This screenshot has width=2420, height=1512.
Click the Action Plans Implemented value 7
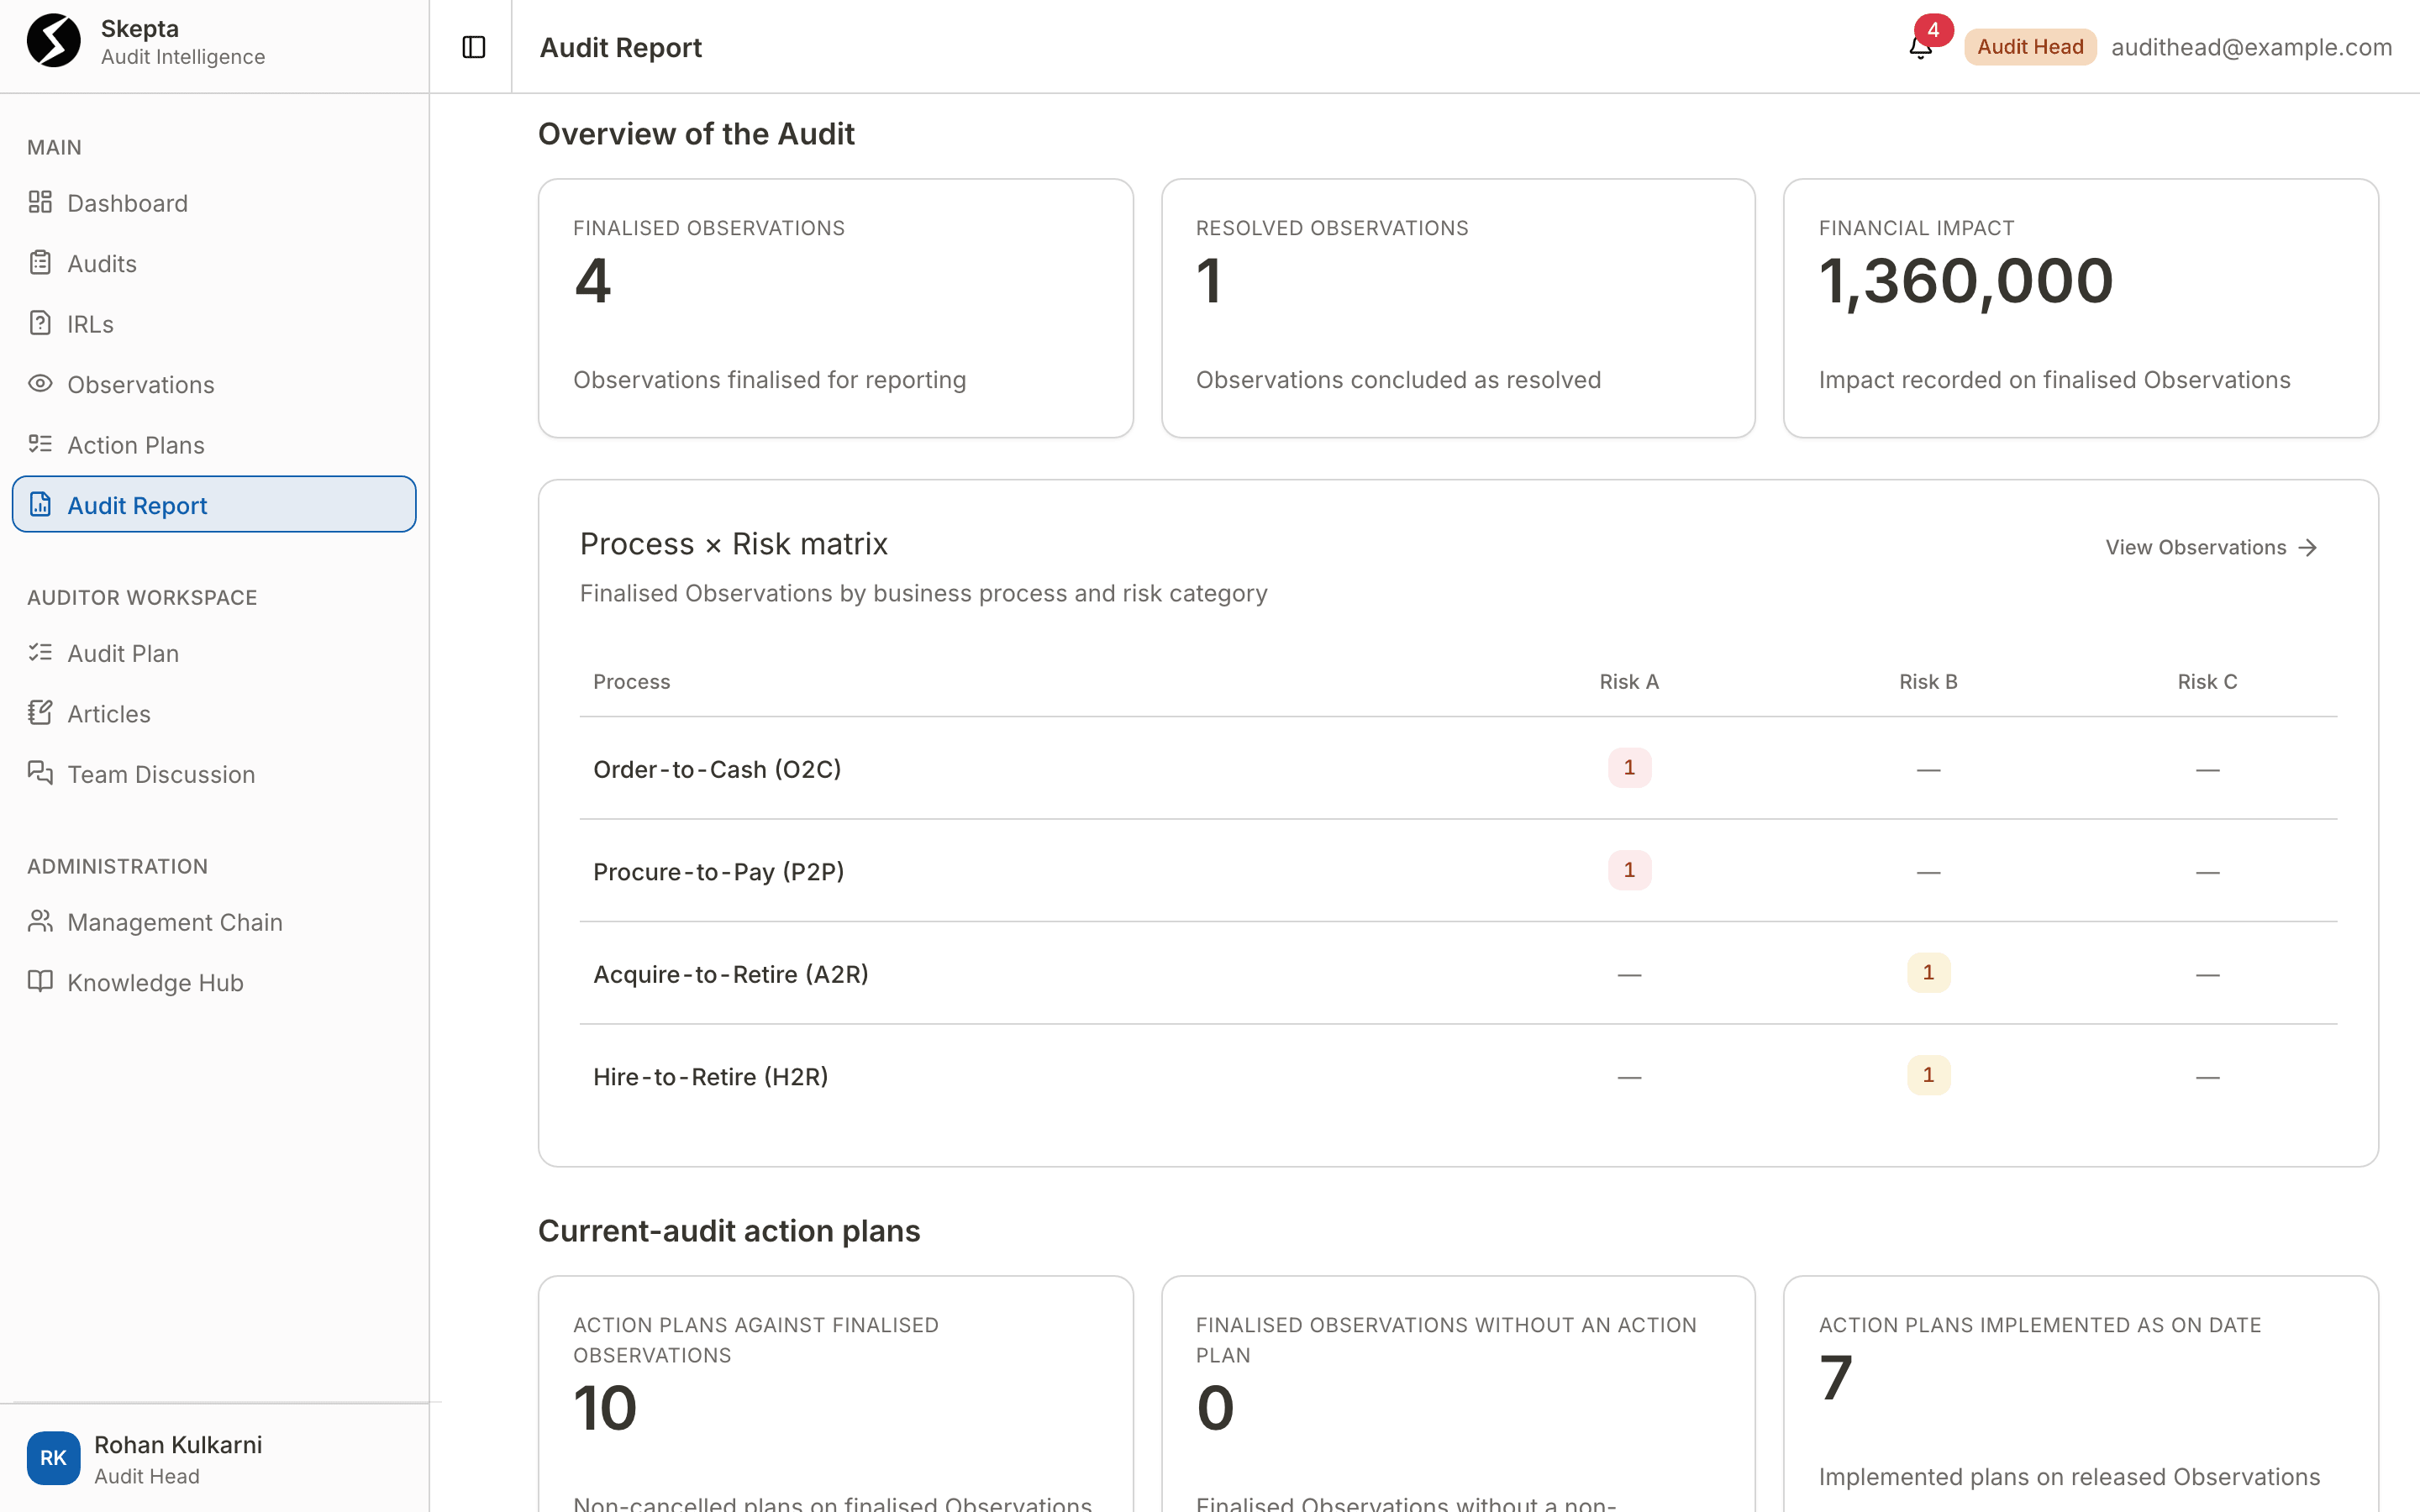coord(1836,1377)
